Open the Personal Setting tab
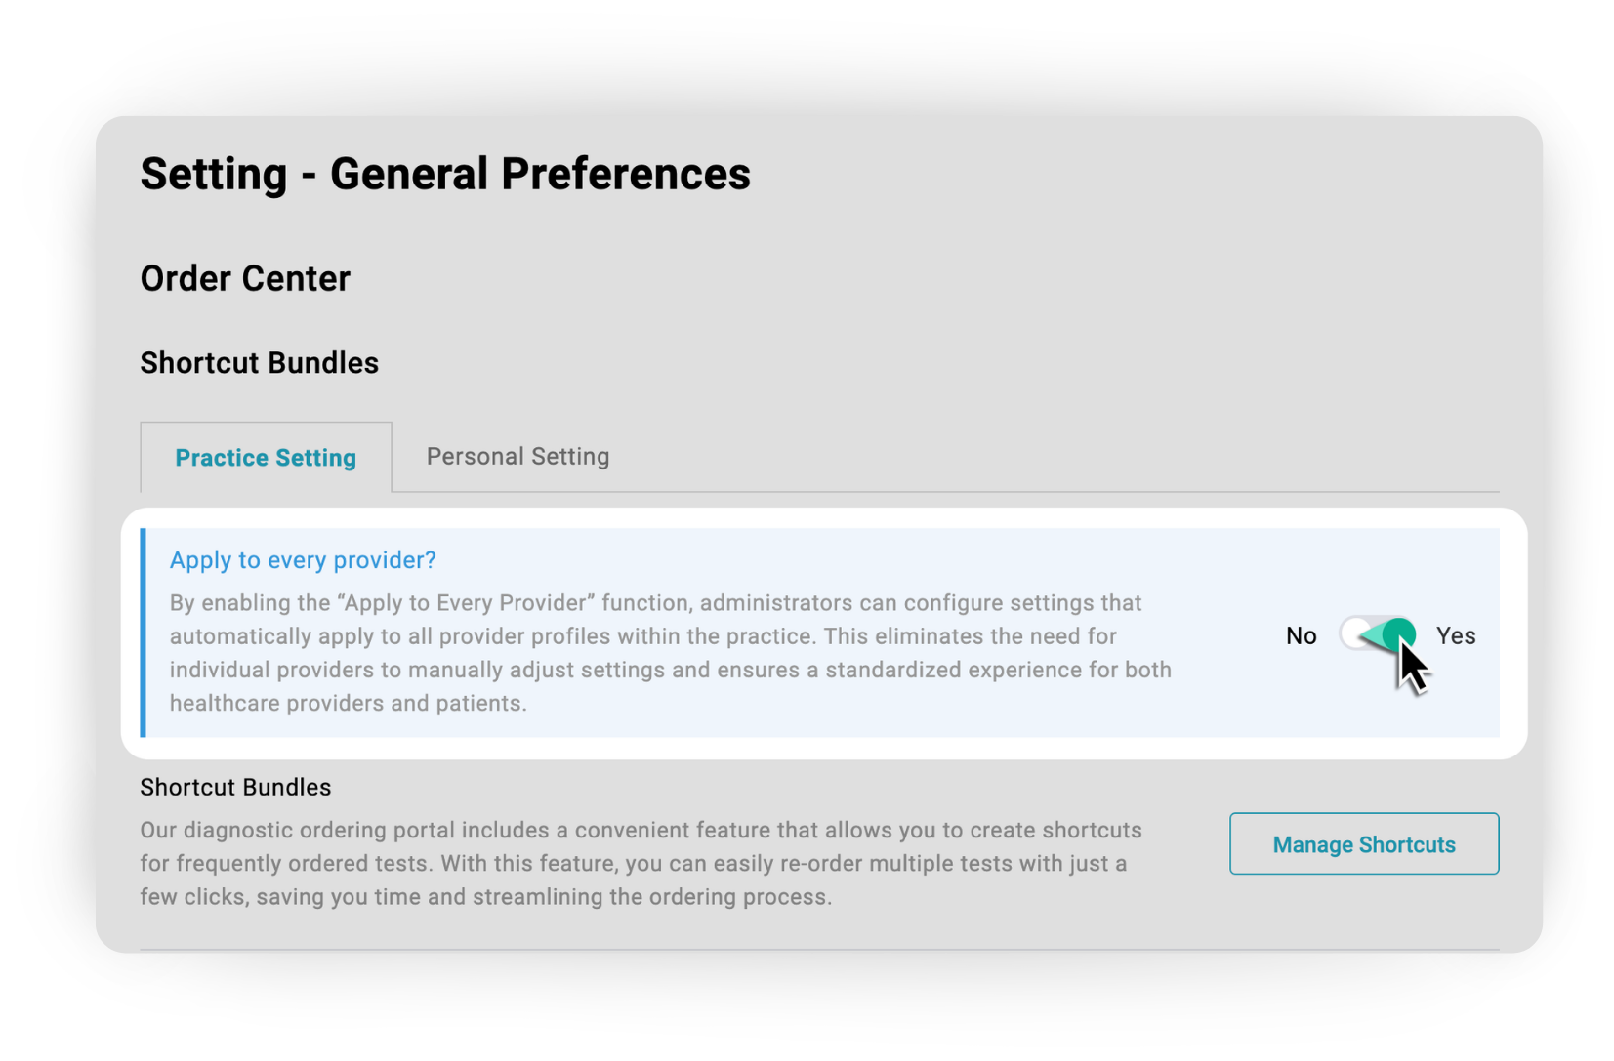 517,457
